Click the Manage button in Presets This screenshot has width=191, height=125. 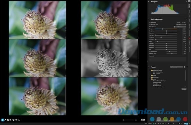[184, 89]
